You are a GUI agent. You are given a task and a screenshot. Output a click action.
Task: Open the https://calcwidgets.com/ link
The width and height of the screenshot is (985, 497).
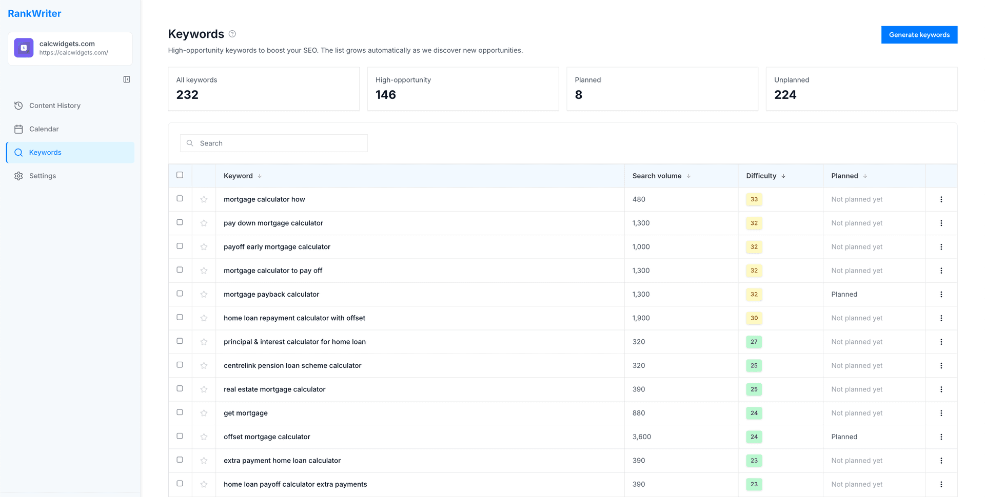click(74, 52)
